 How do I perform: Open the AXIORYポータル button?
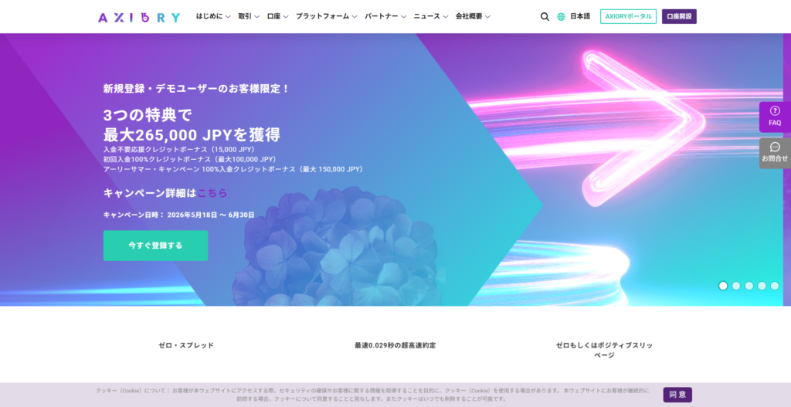coord(628,17)
